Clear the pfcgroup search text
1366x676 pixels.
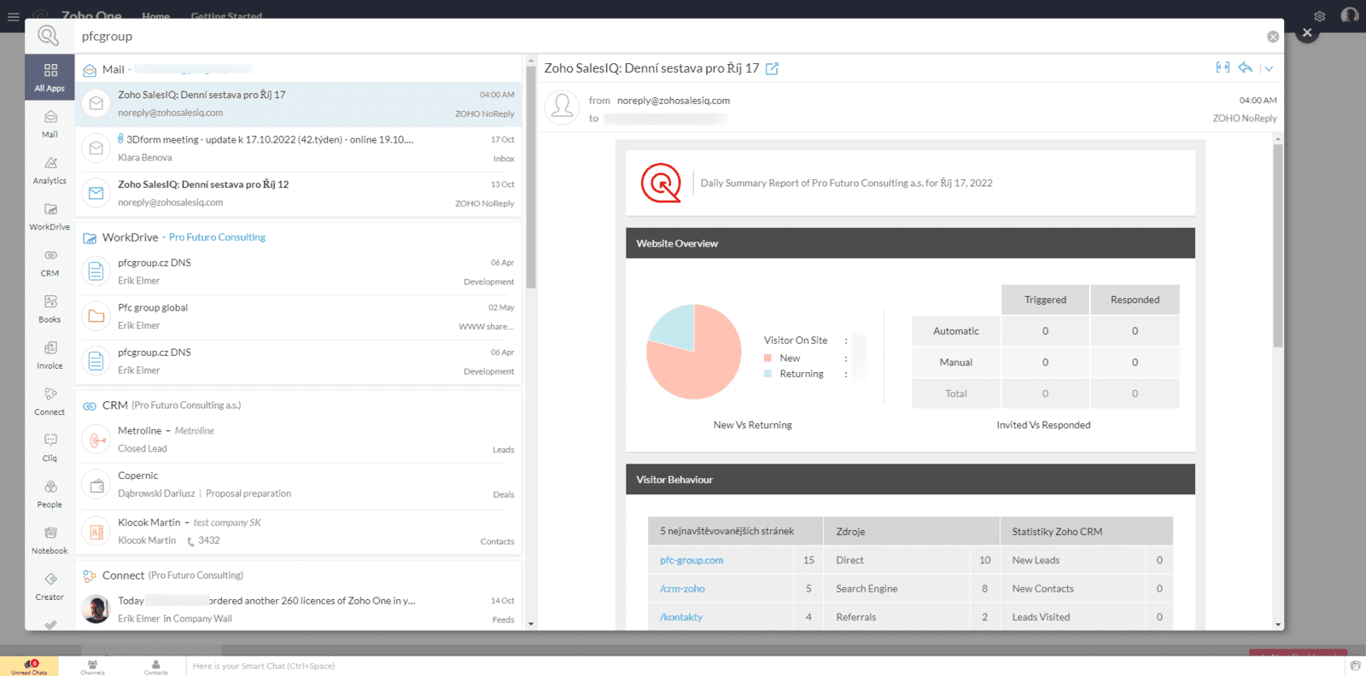1272,37
